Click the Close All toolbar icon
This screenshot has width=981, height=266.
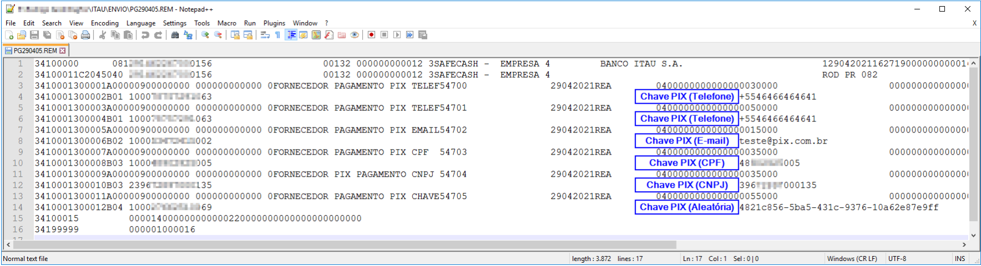click(x=73, y=35)
